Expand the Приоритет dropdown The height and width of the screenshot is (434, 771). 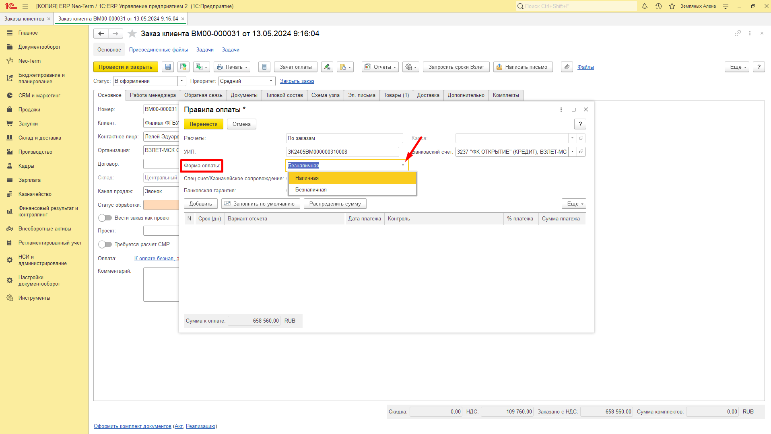coord(271,81)
